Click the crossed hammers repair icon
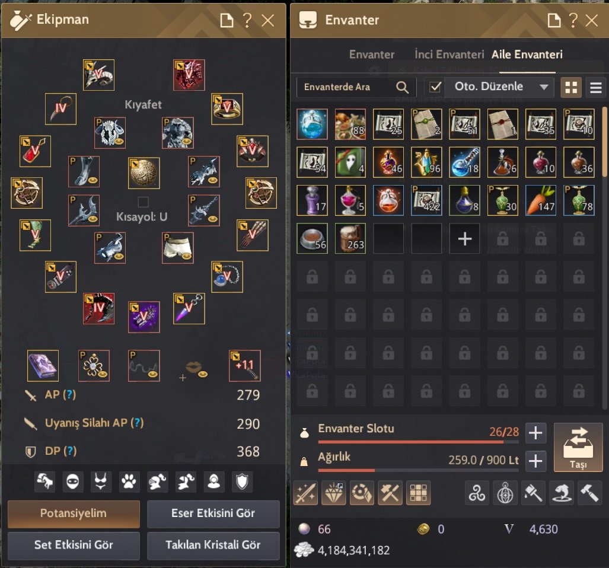This screenshot has height=568, width=609. [x=390, y=493]
